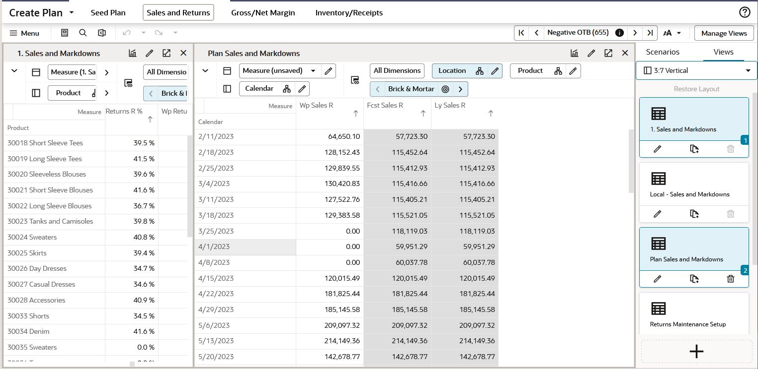Open the Menu button
The height and width of the screenshot is (369, 758).
24,33
